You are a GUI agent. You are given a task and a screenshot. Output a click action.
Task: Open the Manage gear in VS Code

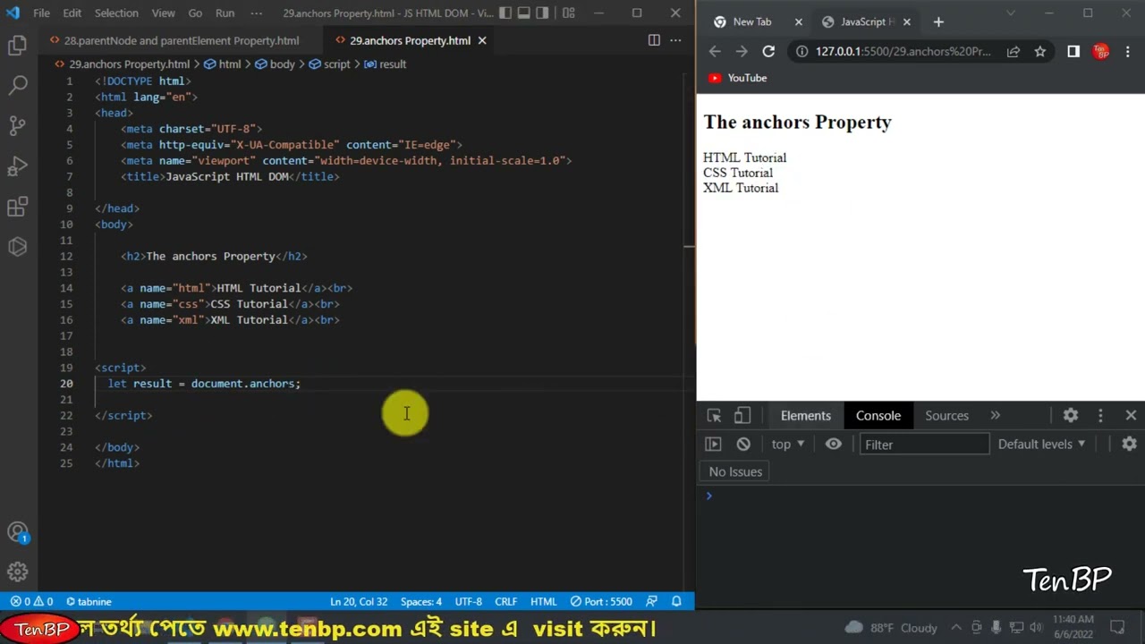coord(17,572)
